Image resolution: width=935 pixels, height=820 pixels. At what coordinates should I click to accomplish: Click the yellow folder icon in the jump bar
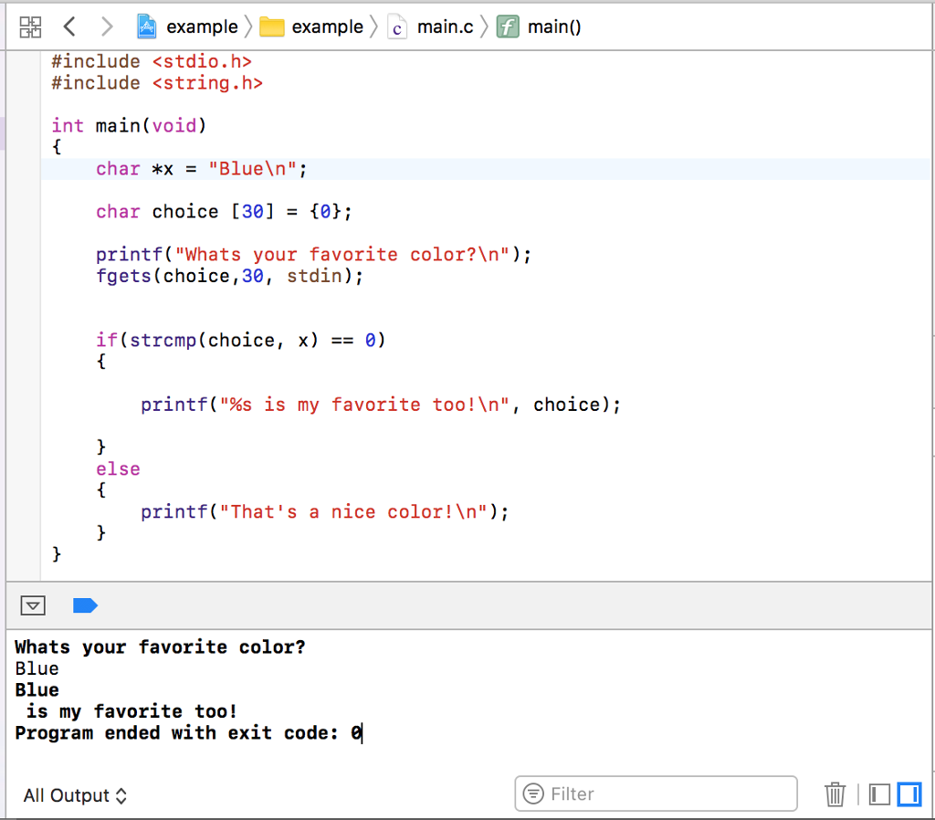click(x=272, y=26)
